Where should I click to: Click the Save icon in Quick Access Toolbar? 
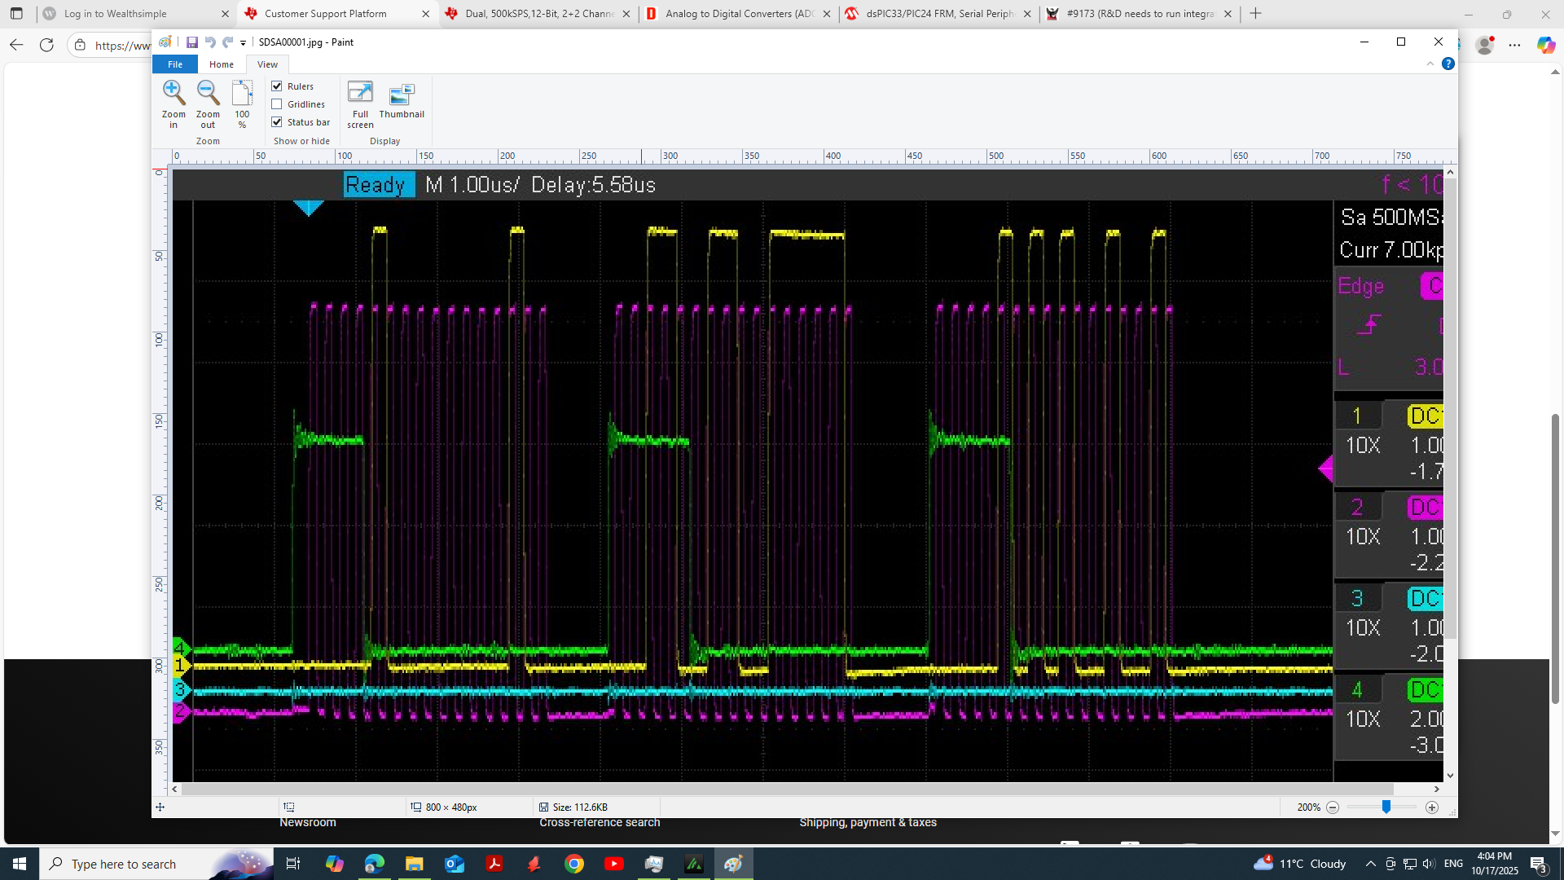[192, 42]
